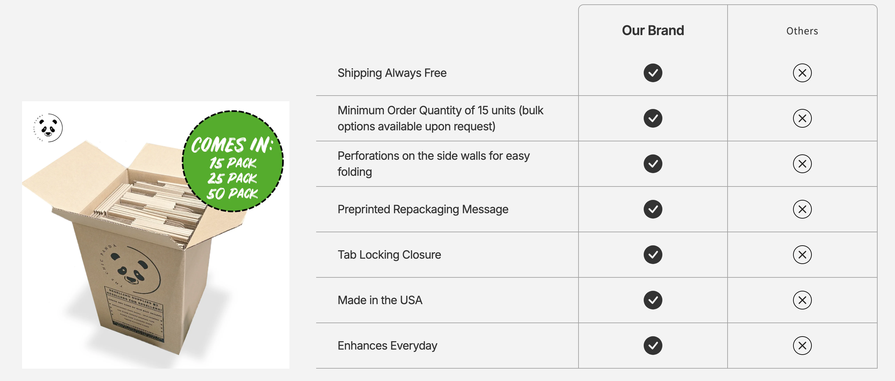Click the Shipping Always Free label
The width and height of the screenshot is (895, 381).
(x=392, y=73)
